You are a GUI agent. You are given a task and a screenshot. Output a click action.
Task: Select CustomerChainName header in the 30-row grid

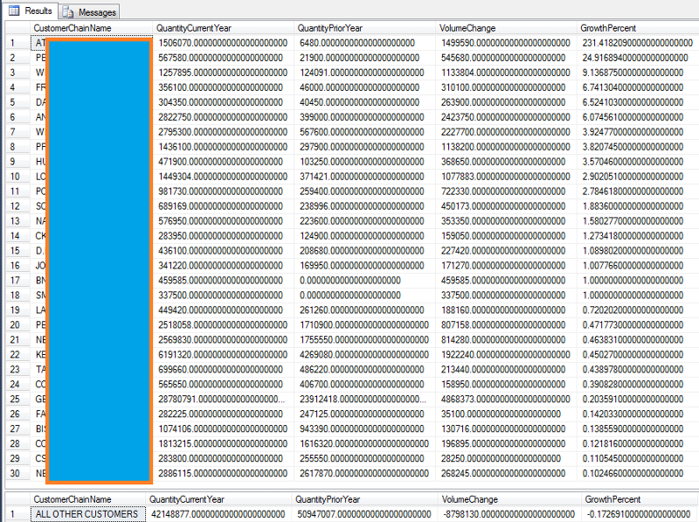click(x=92, y=28)
